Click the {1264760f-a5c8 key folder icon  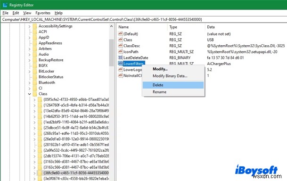tap(40, 105)
